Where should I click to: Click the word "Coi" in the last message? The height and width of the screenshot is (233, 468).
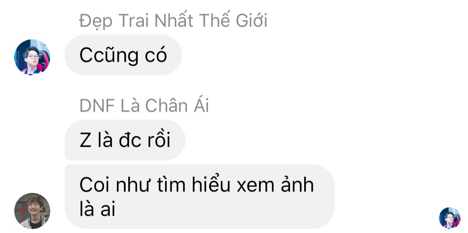click(94, 185)
